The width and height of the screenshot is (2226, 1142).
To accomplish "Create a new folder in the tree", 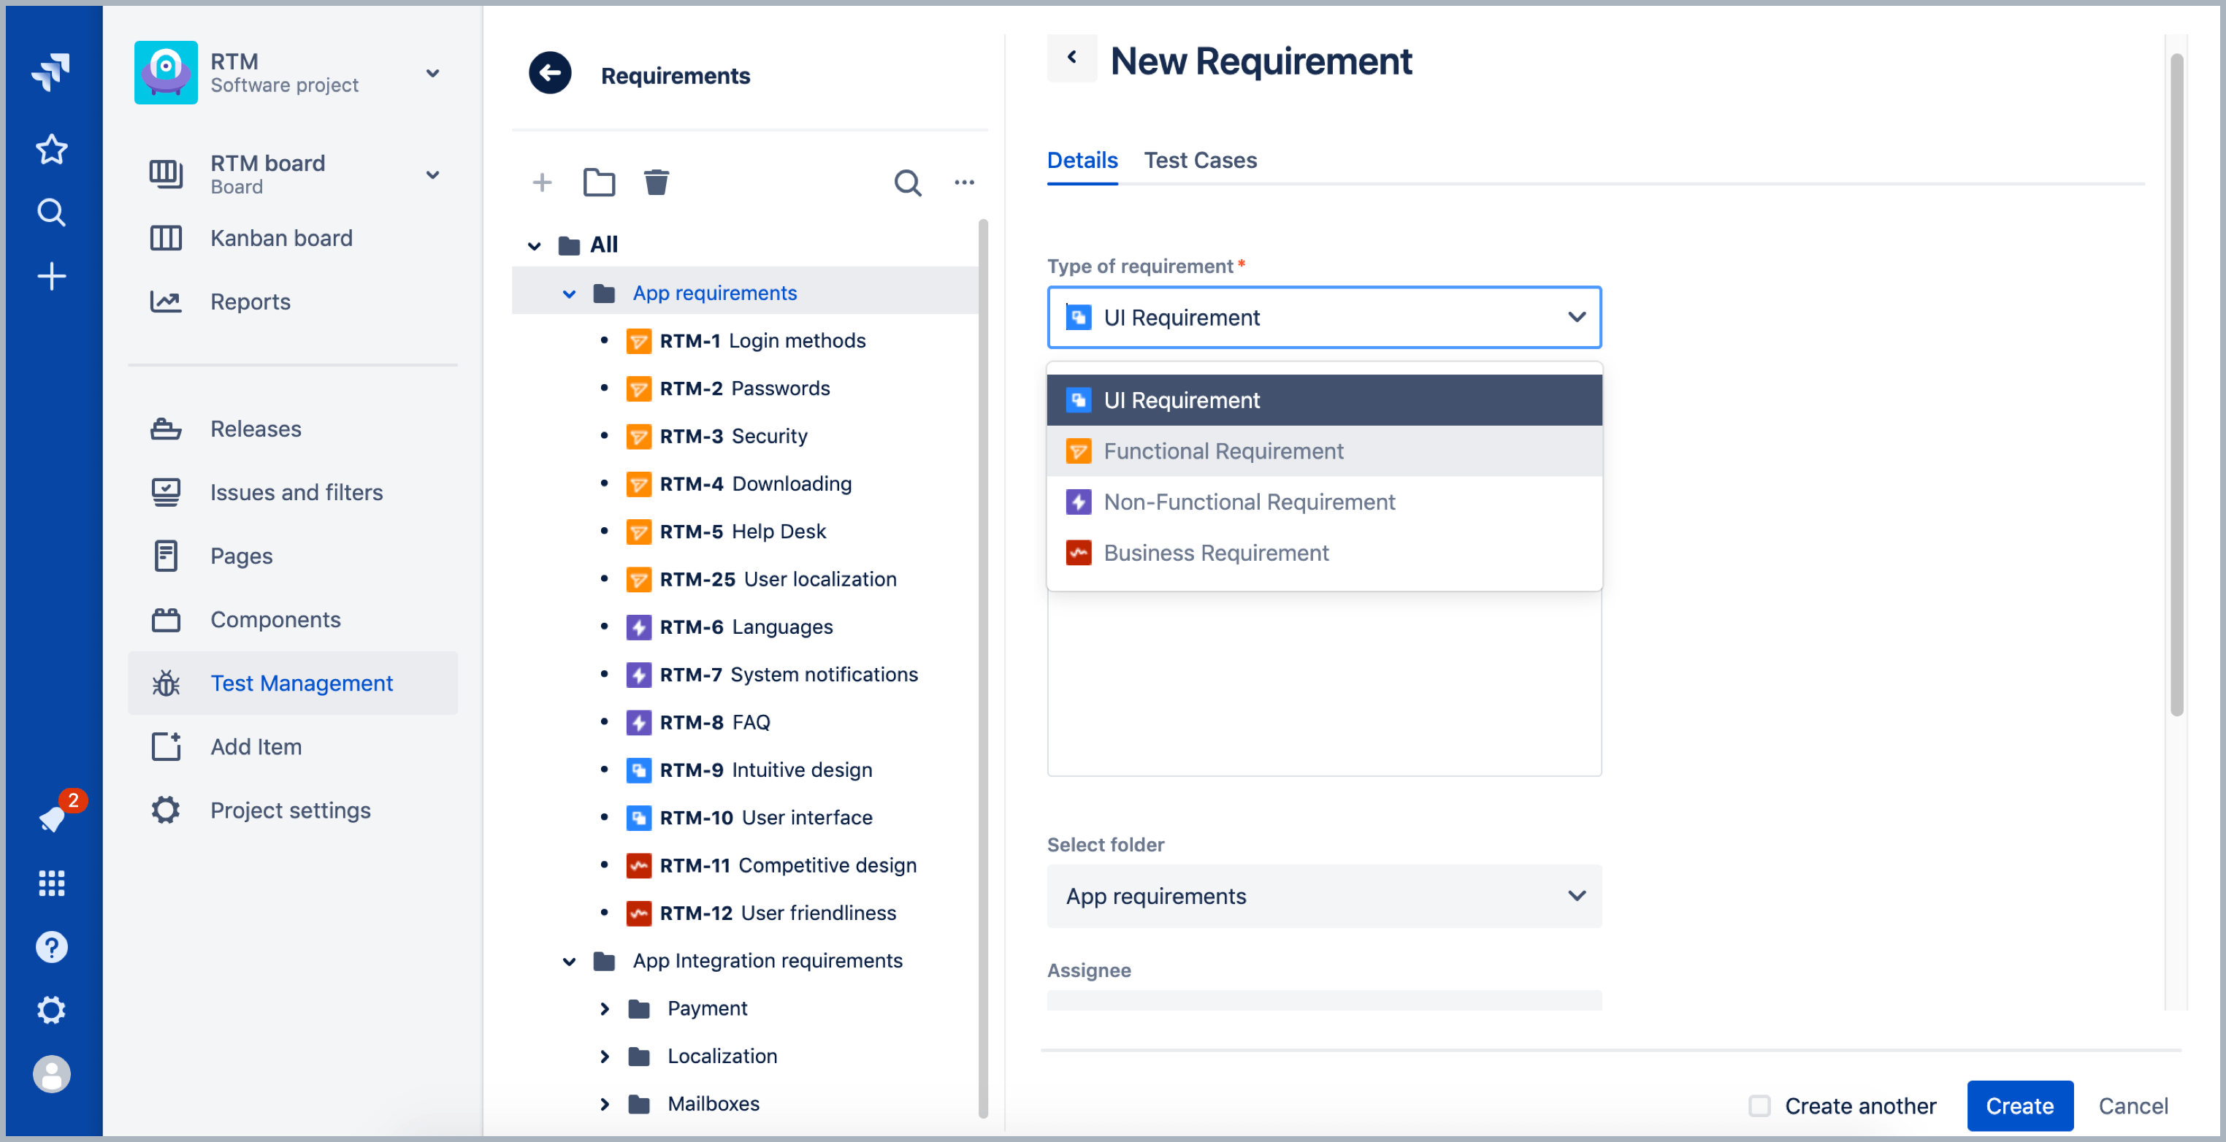I will pos(599,183).
